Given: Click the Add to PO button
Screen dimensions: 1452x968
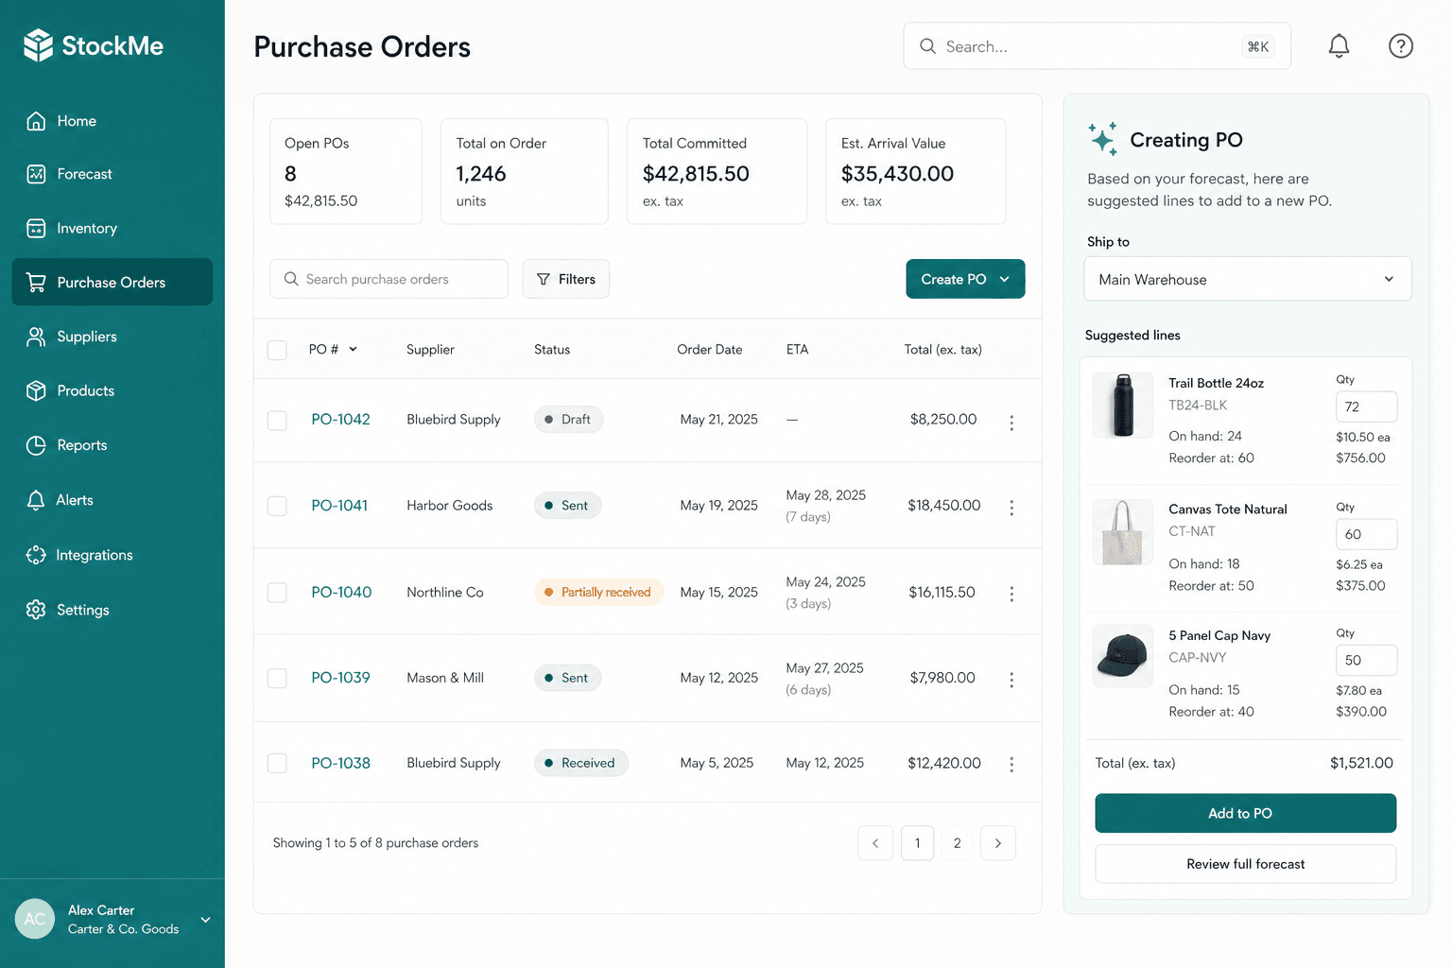Looking at the screenshot, I should pos(1245,813).
